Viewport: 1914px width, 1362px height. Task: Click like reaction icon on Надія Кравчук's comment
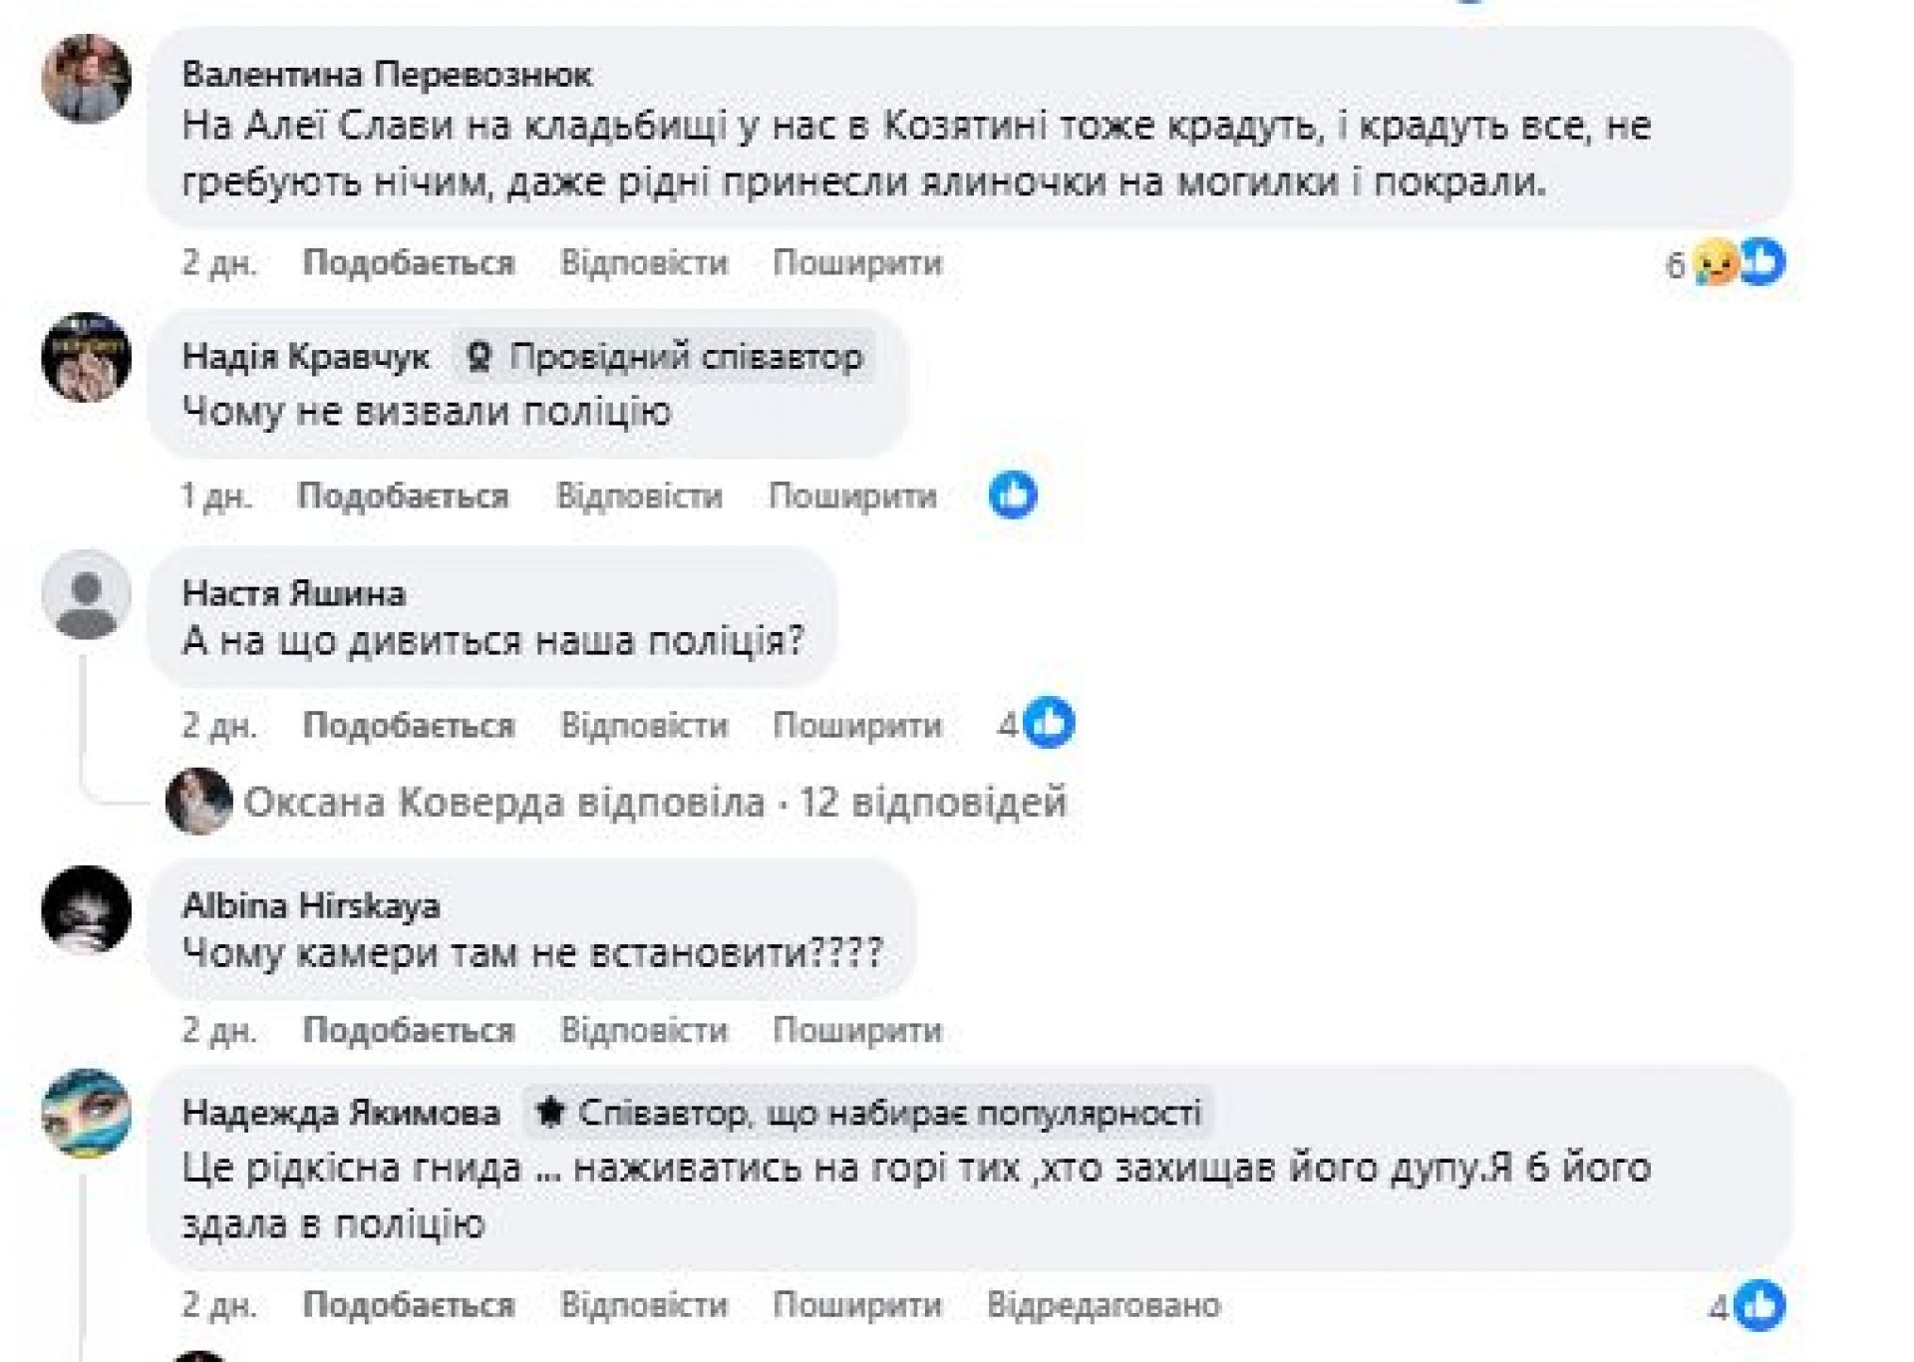click(x=1013, y=496)
